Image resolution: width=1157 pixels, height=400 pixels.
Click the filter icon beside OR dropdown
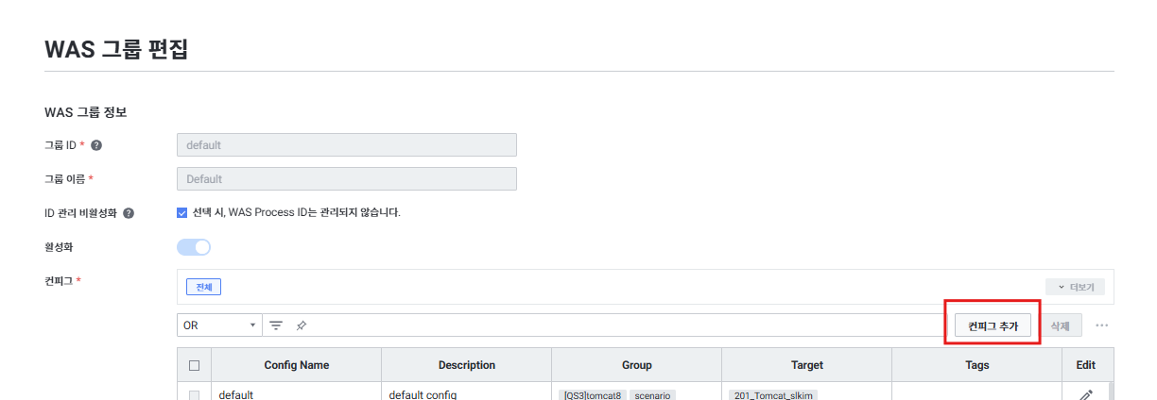[x=276, y=325]
